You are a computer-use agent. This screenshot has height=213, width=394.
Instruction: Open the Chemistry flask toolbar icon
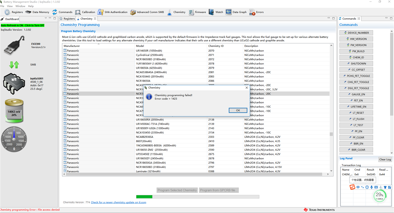(169, 12)
